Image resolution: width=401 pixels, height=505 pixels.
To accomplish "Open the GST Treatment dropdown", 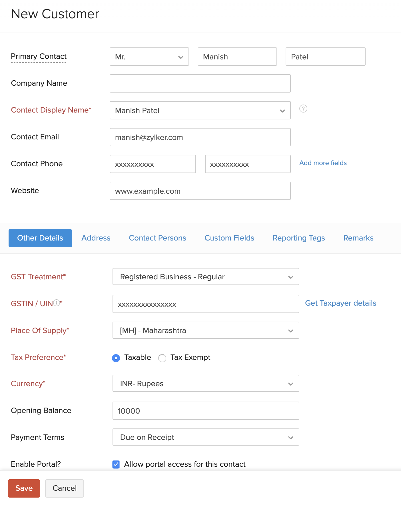I will 206,277.
